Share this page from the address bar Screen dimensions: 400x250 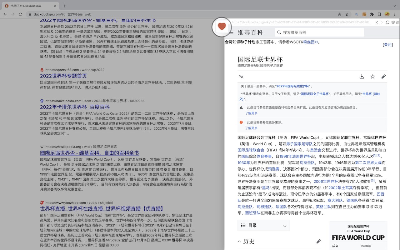click(339, 14)
